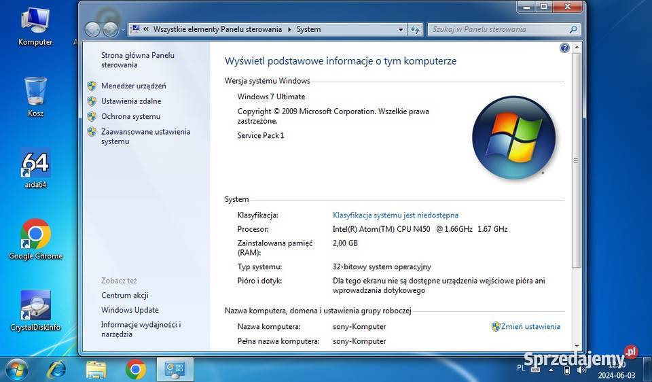Open Chrome from the taskbar
This screenshot has height=382, width=652.
click(136, 370)
